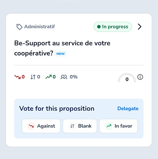Screen dimensions: 158x159
Task: Click the In progress status badge
Action: [x=113, y=27]
